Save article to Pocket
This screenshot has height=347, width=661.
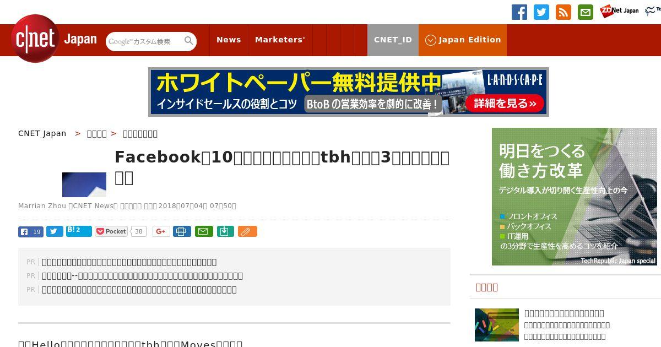111,231
